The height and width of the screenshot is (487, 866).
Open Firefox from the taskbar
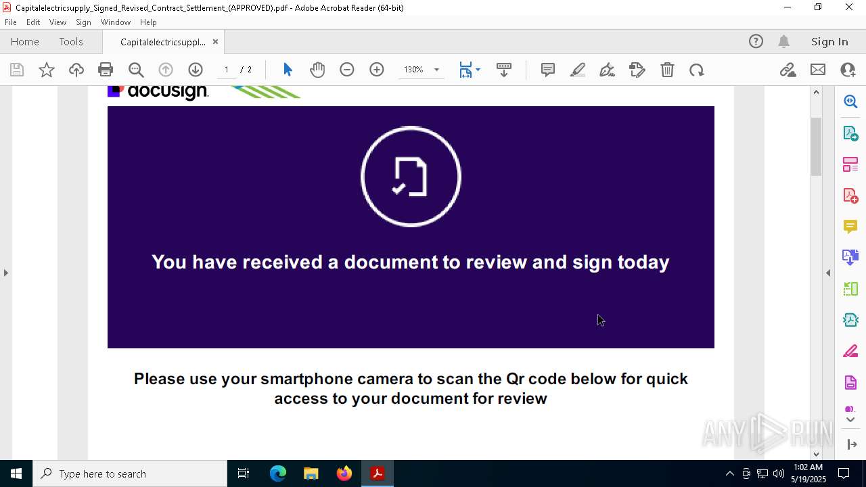coord(344,473)
